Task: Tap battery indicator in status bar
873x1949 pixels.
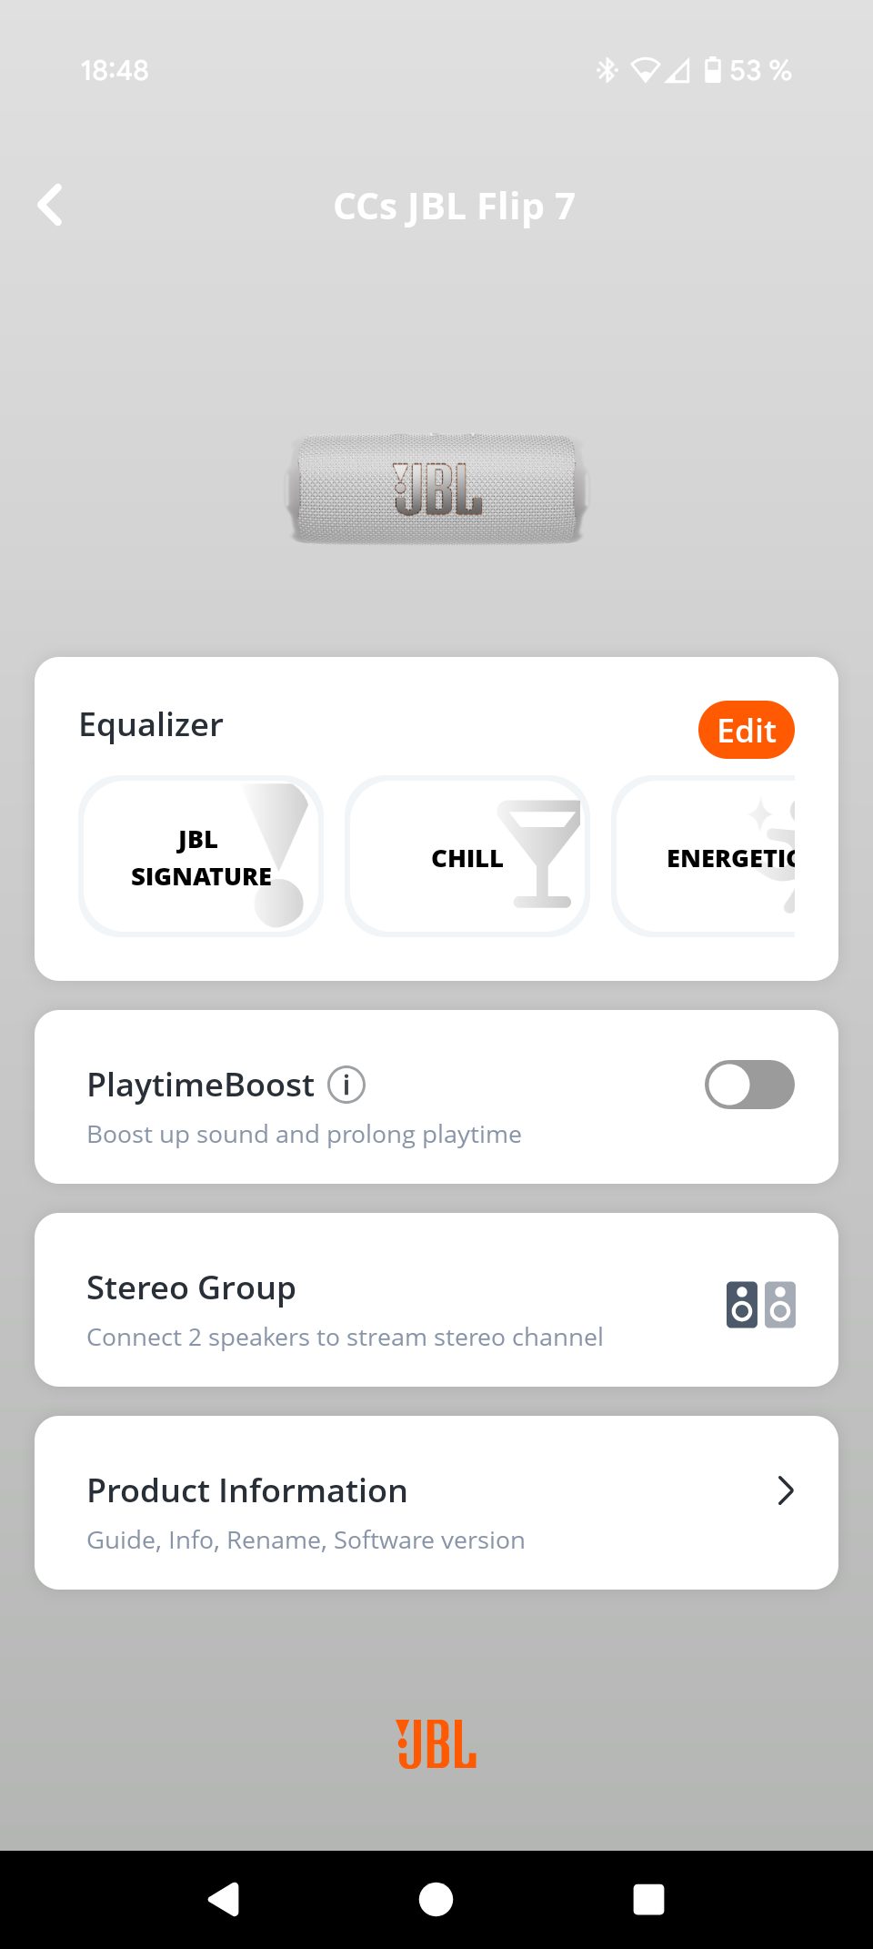Action: (713, 70)
